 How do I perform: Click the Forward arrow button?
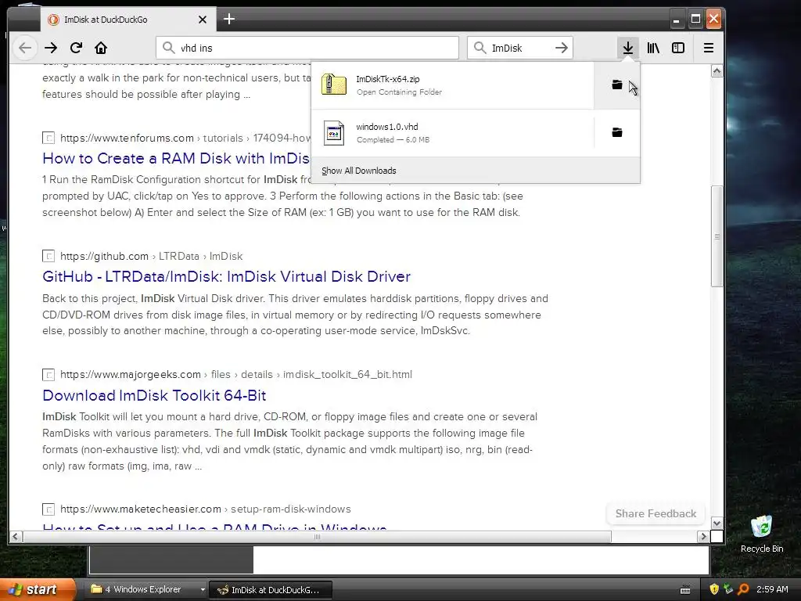[51, 48]
